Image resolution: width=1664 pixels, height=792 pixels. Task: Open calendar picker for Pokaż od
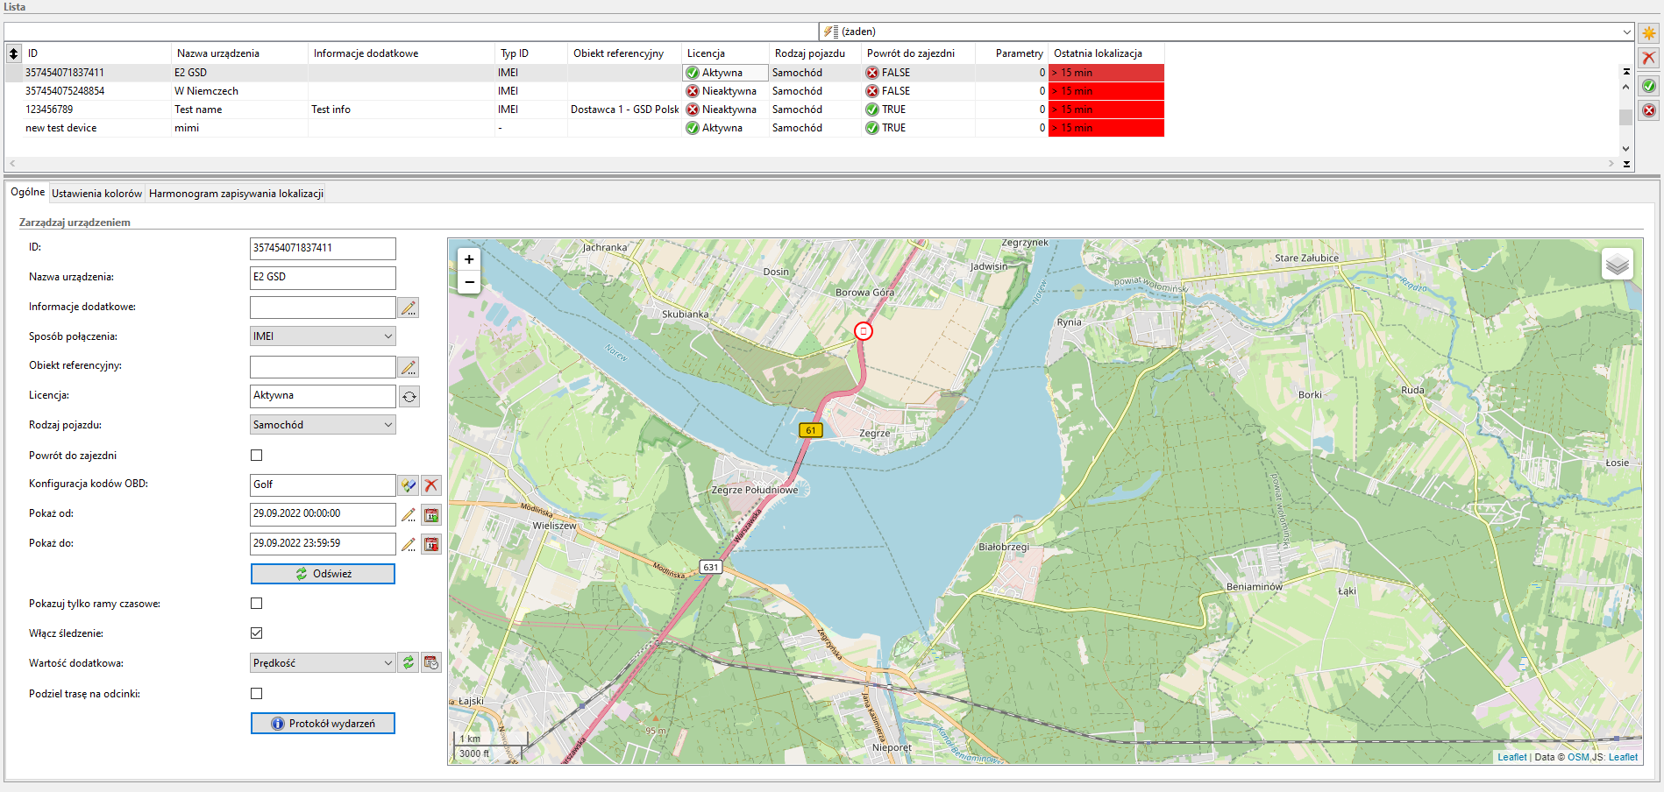pos(430,515)
